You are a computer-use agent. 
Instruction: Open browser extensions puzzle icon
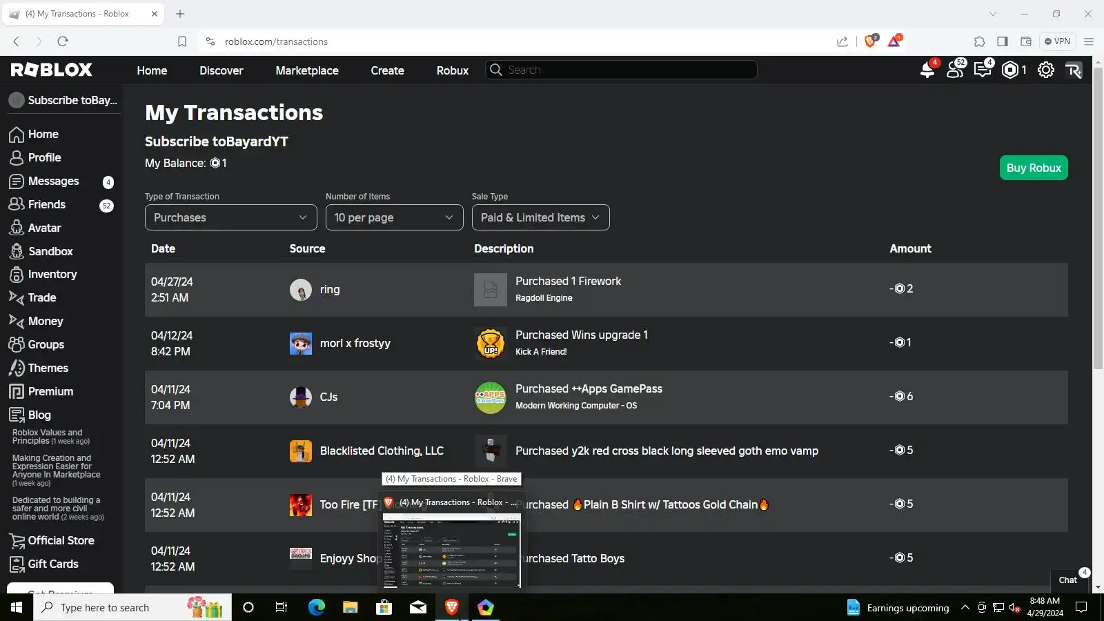coord(979,41)
